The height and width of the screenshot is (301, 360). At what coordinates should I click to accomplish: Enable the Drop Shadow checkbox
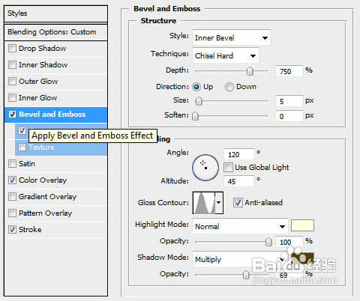(12, 48)
